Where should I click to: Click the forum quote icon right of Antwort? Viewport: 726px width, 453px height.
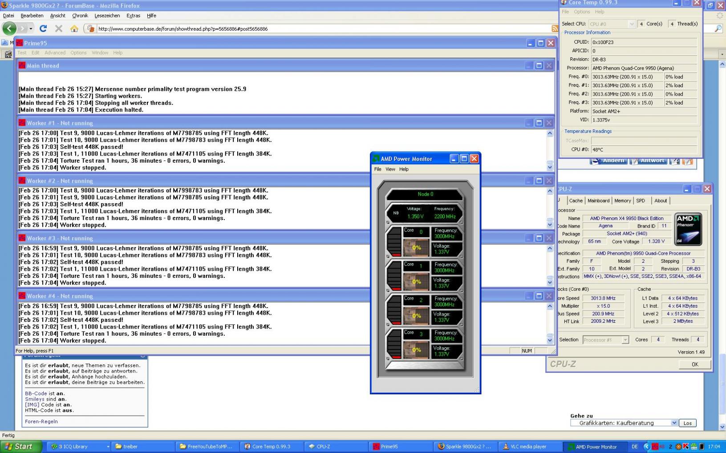675,160
